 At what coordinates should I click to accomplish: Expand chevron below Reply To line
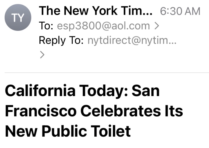pyautogui.click(x=42, y=55)
